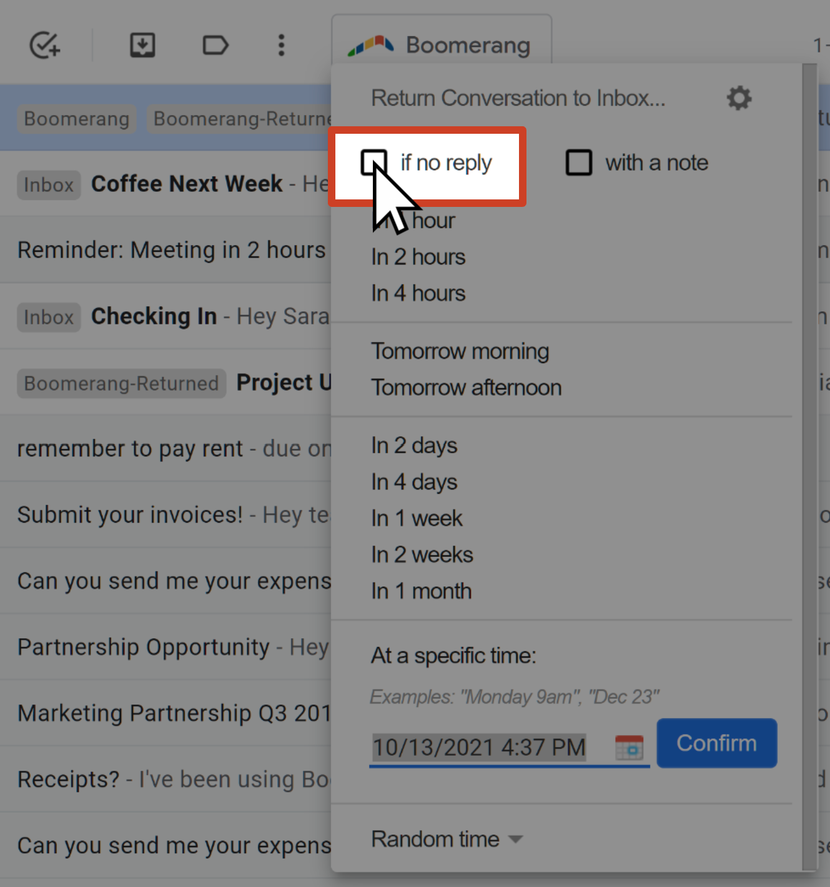830x887 pixels.
Task: Open the 'Receipts?' email
Action: coord(166,779)
